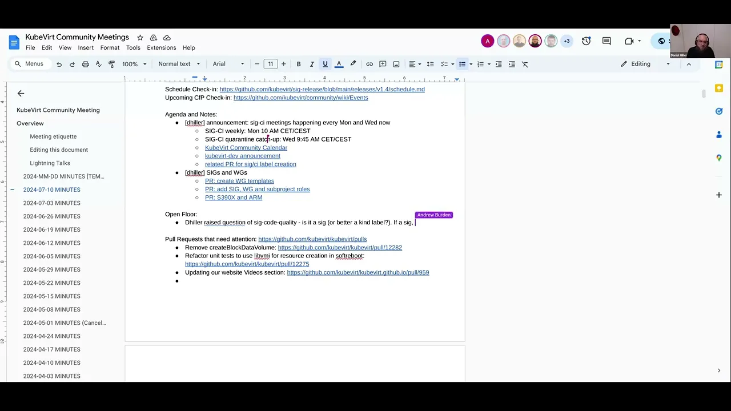Screen dimensions: 731x411
Task: Open the Edit menu
Action: click(47, 48)
